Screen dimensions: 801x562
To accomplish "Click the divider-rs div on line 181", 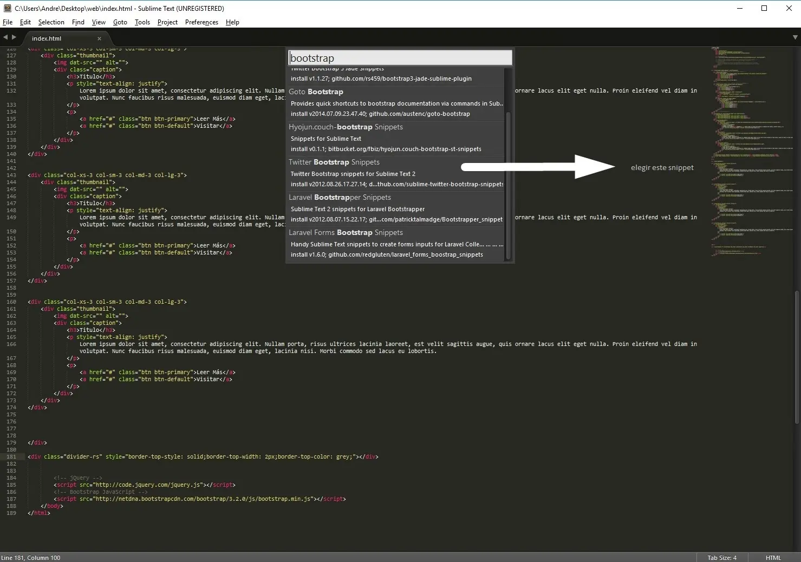I will (x=203, y=456).
